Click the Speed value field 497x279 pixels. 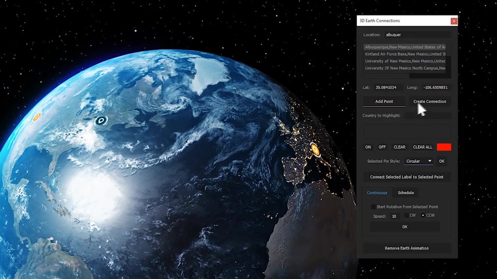[395, 216]
